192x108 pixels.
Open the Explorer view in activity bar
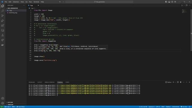pyautogui.click(x=3, y=6)
